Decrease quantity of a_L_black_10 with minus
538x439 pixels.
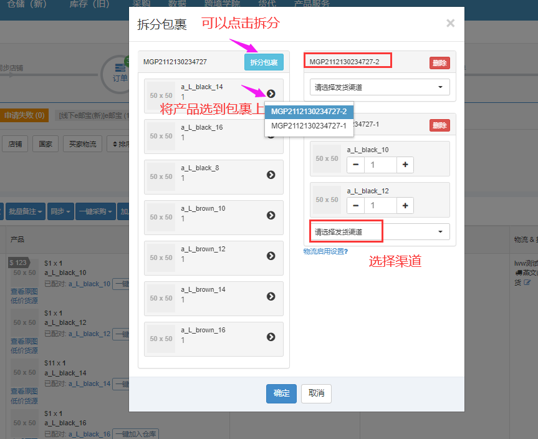point(356,165)
